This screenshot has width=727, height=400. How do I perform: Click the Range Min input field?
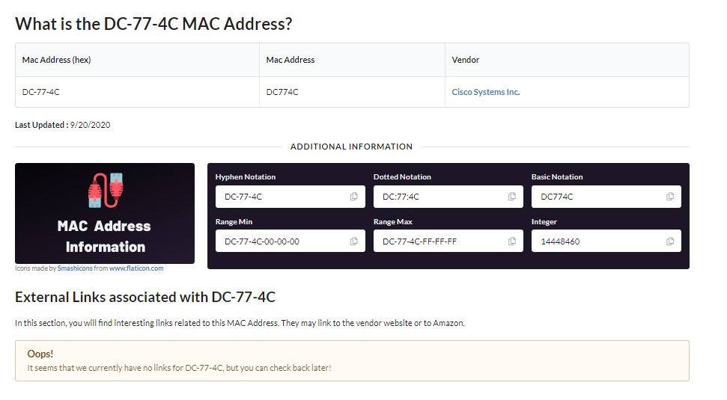(281, 241)
